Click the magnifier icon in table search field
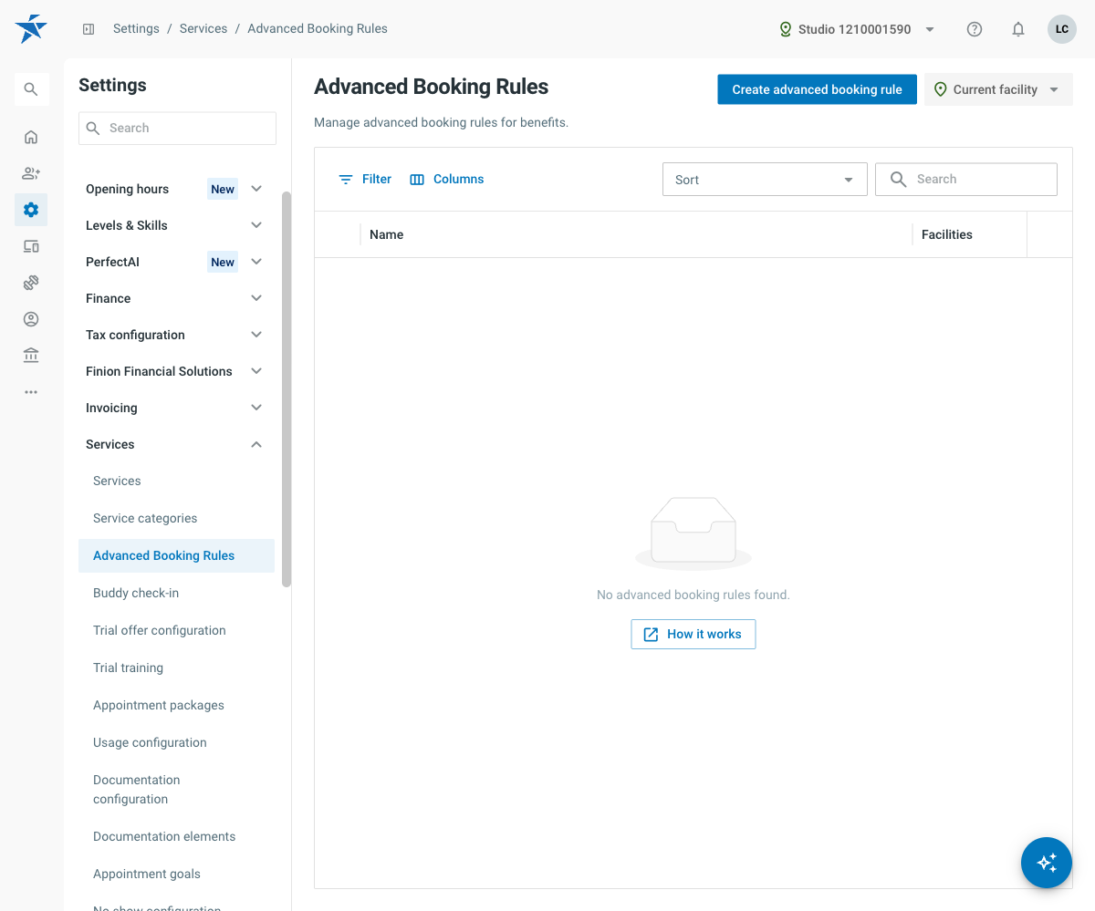Image resolution: width=1095 pixels, height=911 pixels. (899, 180)
